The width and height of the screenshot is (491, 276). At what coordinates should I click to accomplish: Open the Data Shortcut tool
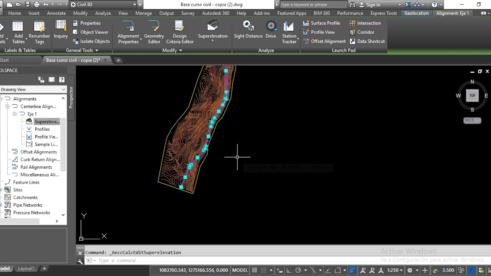(367, 41)
